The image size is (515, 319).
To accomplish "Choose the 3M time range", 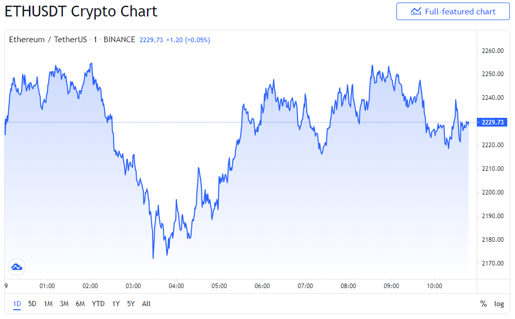I will tap(64, 304).
